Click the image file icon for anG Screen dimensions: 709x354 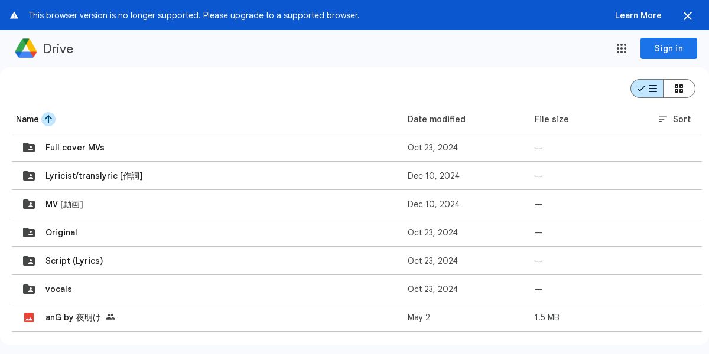pyautogui.click(x=29, y=317)
